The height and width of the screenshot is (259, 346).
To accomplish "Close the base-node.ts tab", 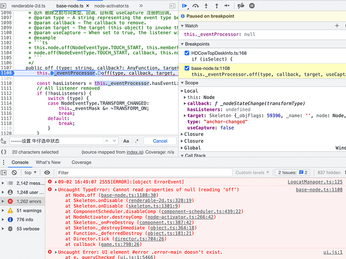I will pyautogui.click(x=88, y=6).
